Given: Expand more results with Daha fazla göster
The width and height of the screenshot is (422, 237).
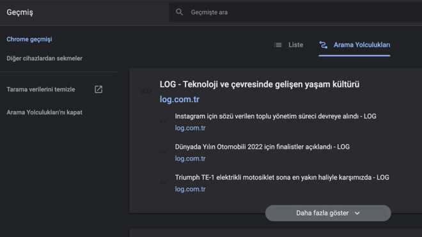Looking at the screenshot, I should [x=328, y=213].
